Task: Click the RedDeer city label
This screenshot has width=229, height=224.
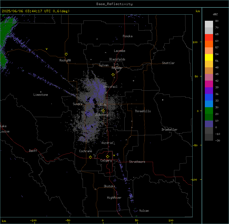Action: pyautogui.click(x=117, y=68)
